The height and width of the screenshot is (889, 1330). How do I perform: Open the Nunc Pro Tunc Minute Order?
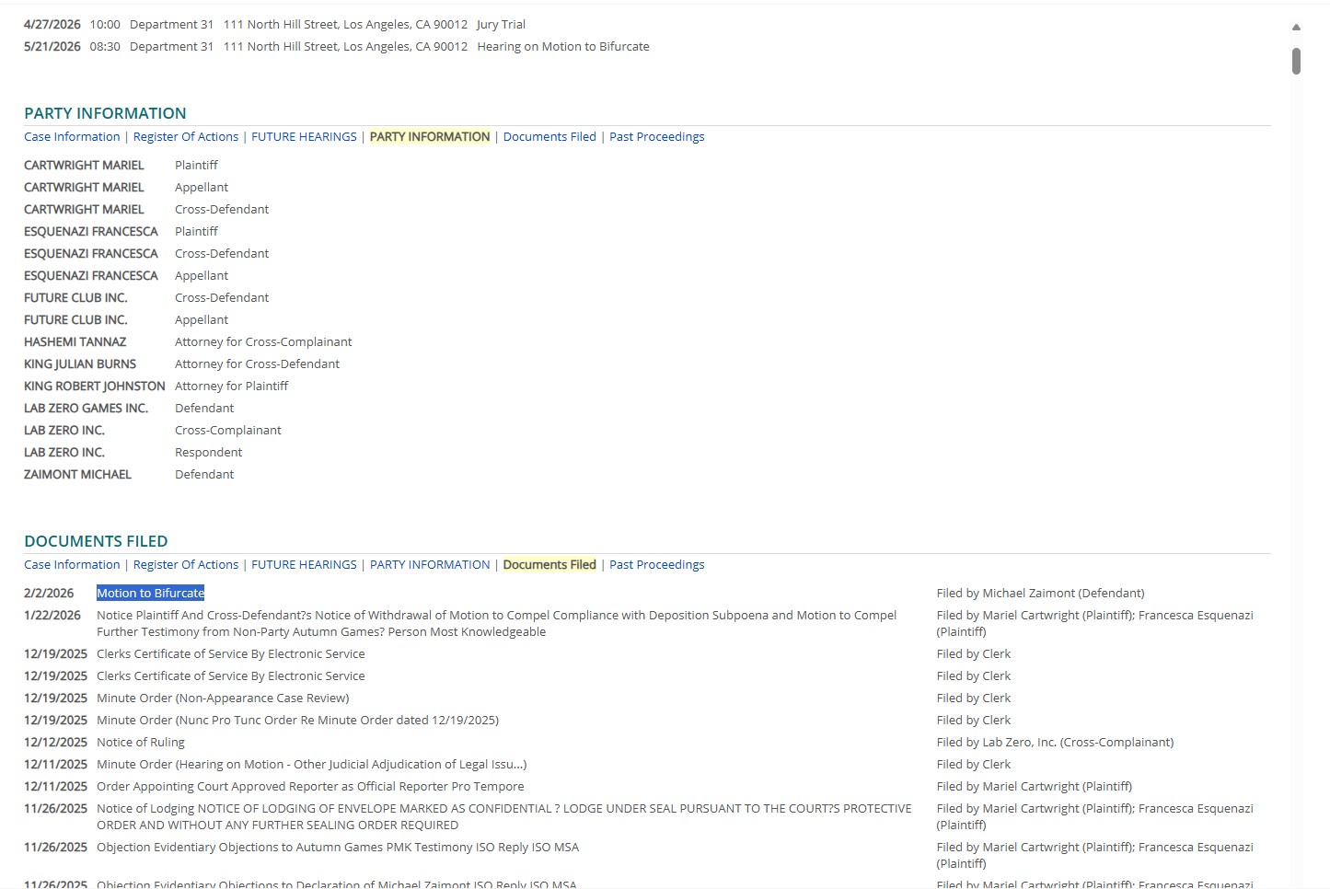[x=297, y=721]
